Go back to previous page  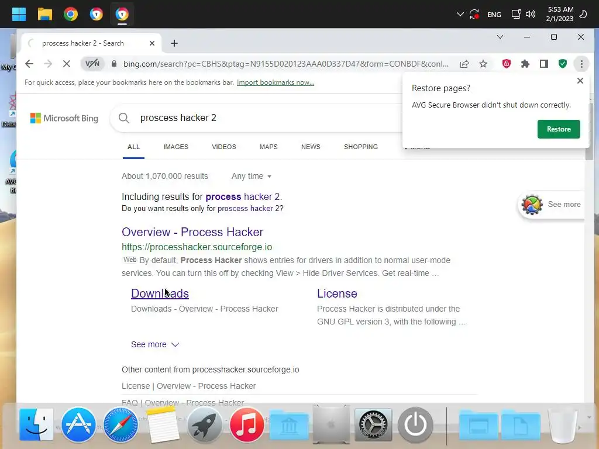point(29,64)
